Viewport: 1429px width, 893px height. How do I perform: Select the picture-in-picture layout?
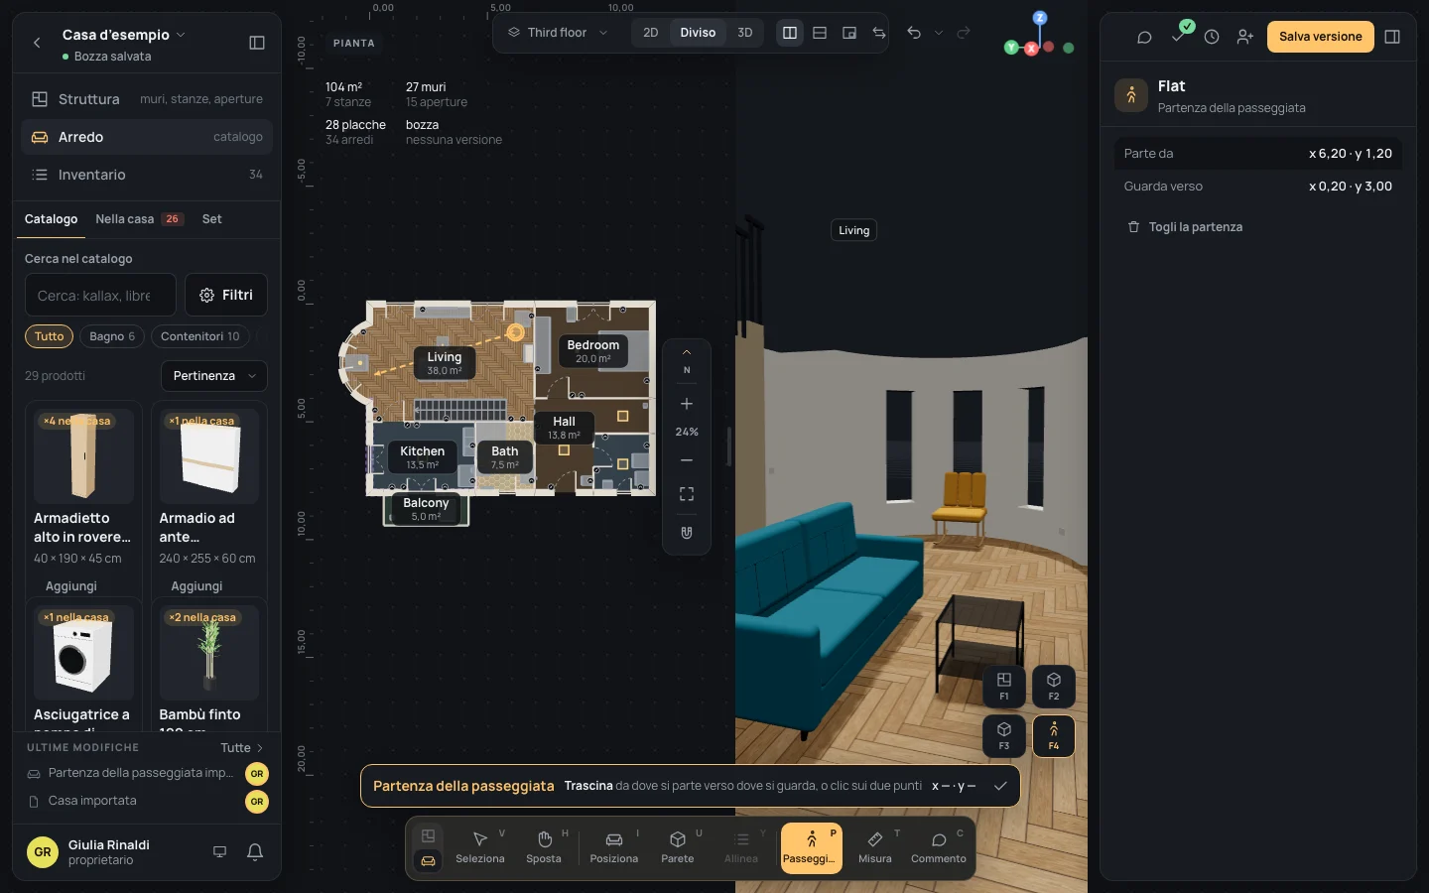(x=849, y=33)
